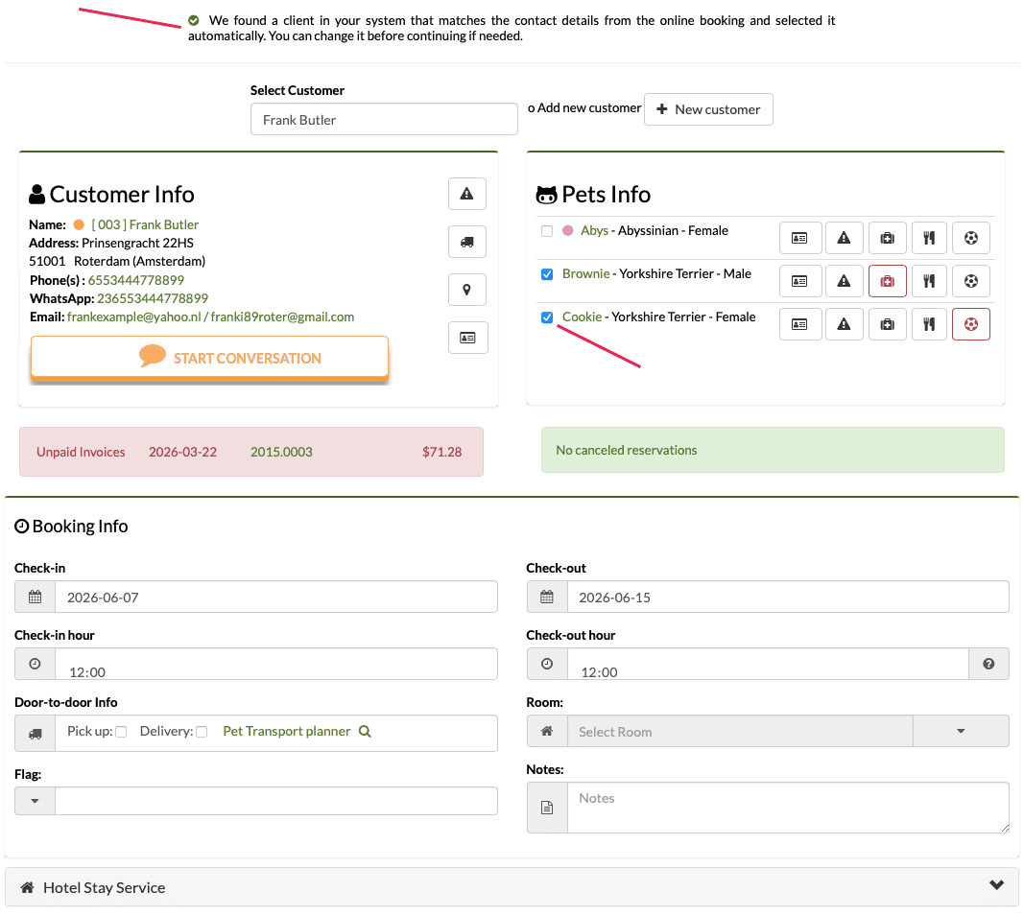Click the Check-out calendar icon

tap(547, 598)
